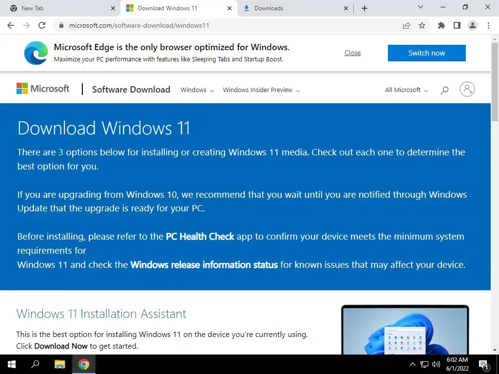Show hidden system tray icons
Screen dimensions: 499x374
point(412,364)
